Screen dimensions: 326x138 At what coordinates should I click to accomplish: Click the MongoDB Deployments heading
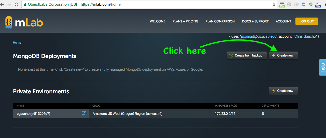45,56
